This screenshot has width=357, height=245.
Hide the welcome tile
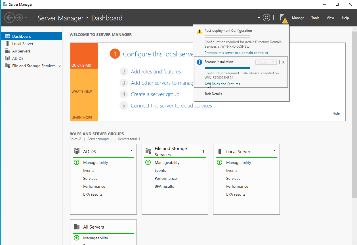click(x=336, y=113)
